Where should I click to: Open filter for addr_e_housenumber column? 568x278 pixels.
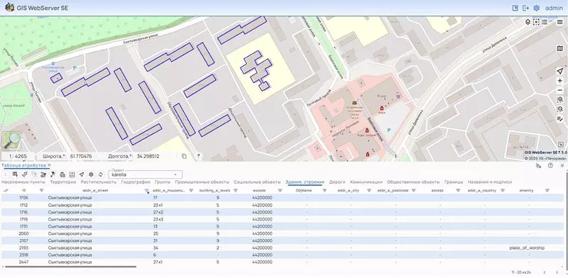pos(191,190)
